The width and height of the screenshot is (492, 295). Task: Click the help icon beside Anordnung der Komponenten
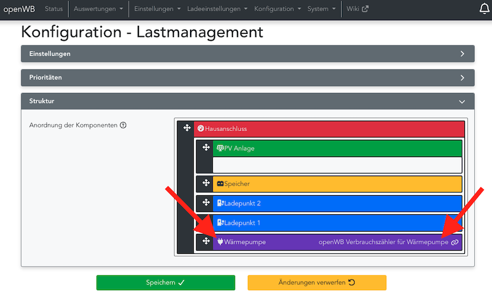(x=124, y=126)
